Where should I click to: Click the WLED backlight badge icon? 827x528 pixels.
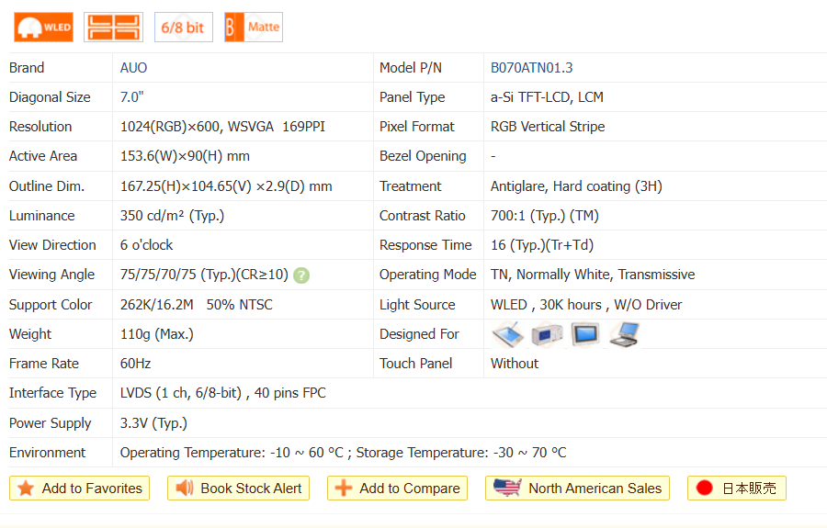point(43,28)
